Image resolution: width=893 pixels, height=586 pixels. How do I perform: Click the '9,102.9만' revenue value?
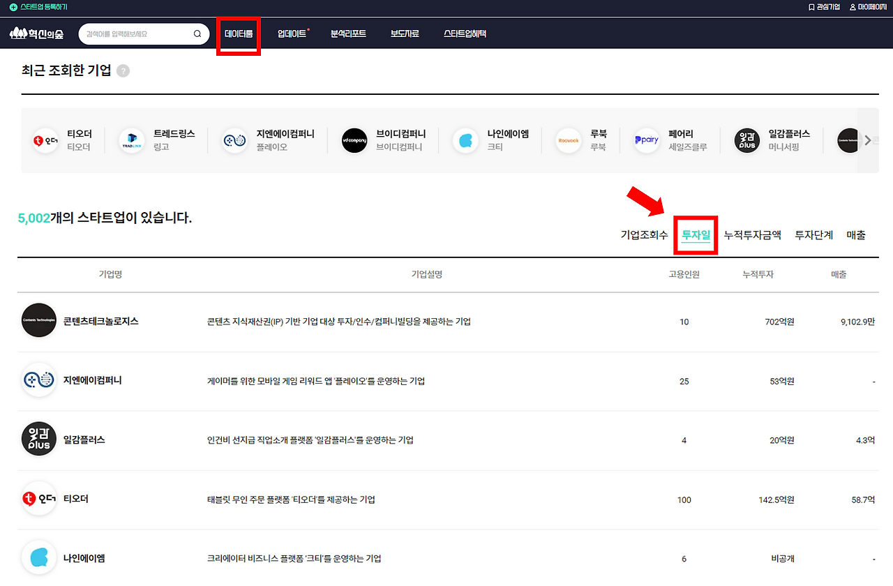click(858, 322)
